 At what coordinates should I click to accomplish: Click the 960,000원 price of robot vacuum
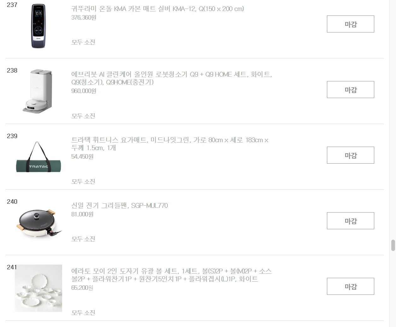tap(84, 91)
